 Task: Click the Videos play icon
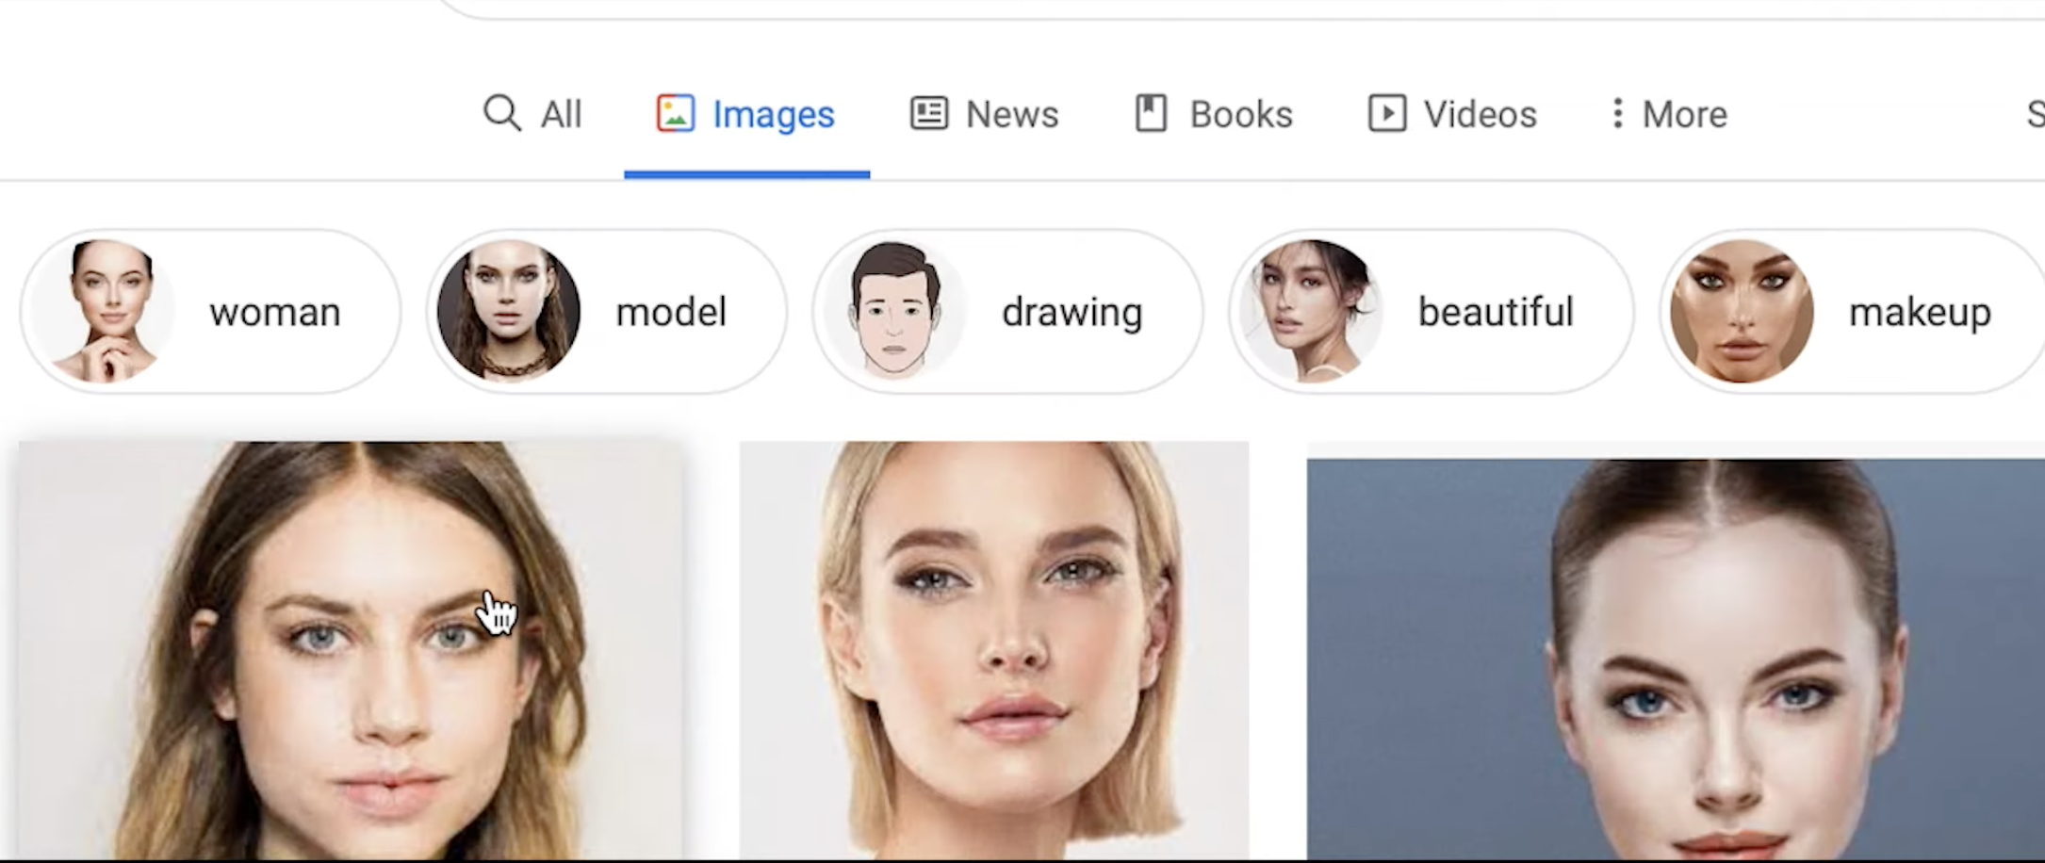tap(1387, 113)
